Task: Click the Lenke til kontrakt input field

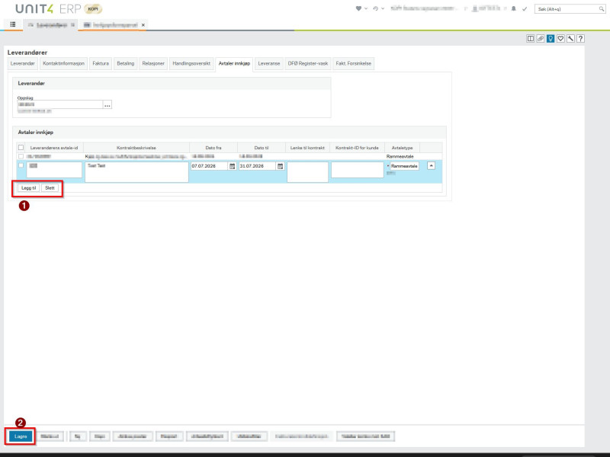Action: (x=307, y=171)
